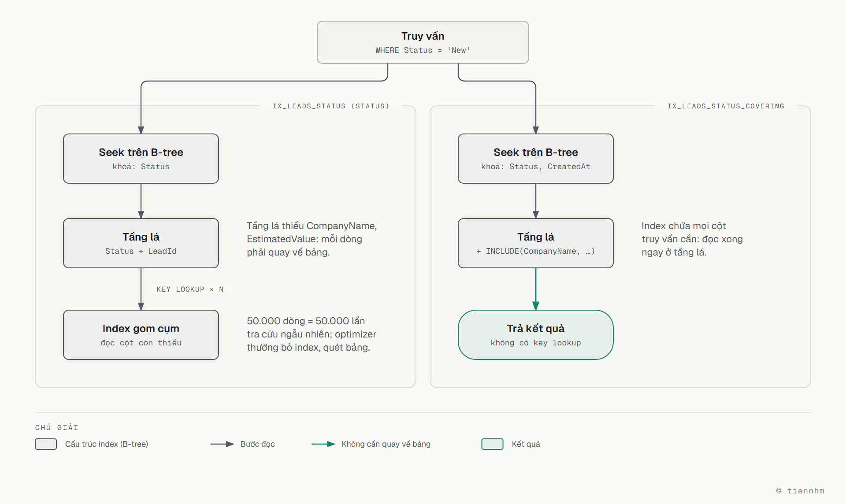The image size is (846, 504).
Task: Click green arrow icon for 'Không cần quay về bảng'
Action: 323,444
